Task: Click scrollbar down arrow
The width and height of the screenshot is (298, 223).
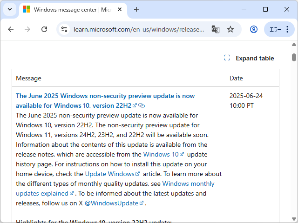Action: pyautogui.click(x=294, y=219)
